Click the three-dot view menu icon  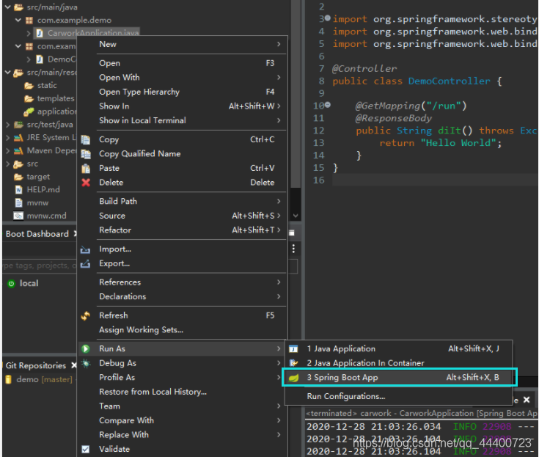[x=293, y=249]
